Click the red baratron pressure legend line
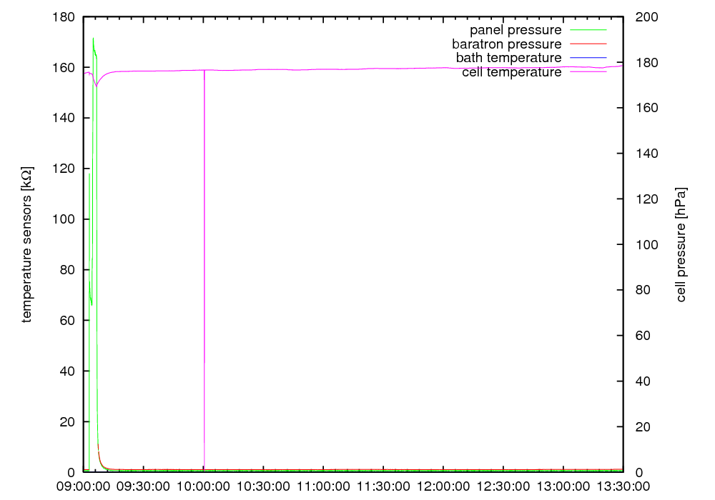This screenshot has height=500, width=715. pyautogui.click(x=588, y=44)
